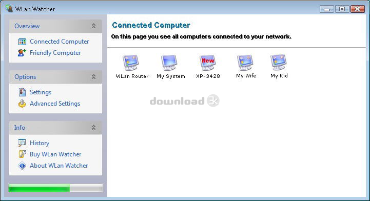Select the My System computer icon
Screen dimensions: 370x201
click(x=169, y=63)
